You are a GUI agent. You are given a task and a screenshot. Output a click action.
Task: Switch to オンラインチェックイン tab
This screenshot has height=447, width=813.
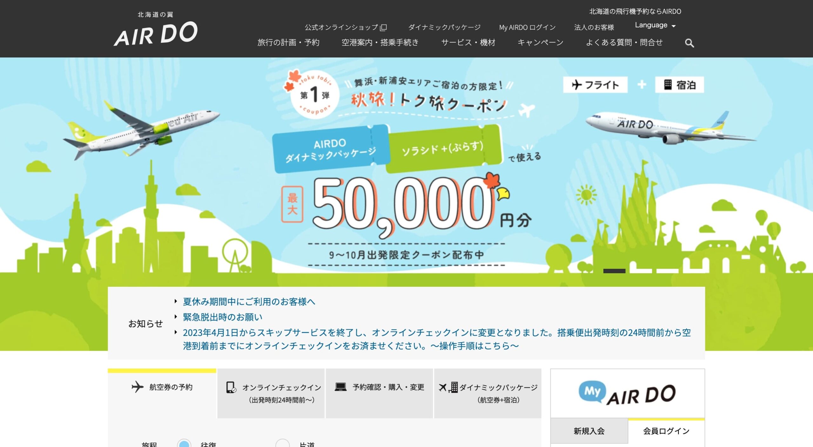pyautogui.click(x=271, y=393)
